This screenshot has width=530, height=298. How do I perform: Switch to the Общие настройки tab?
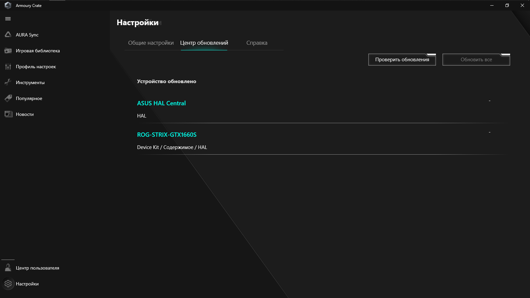coord(151,43)
